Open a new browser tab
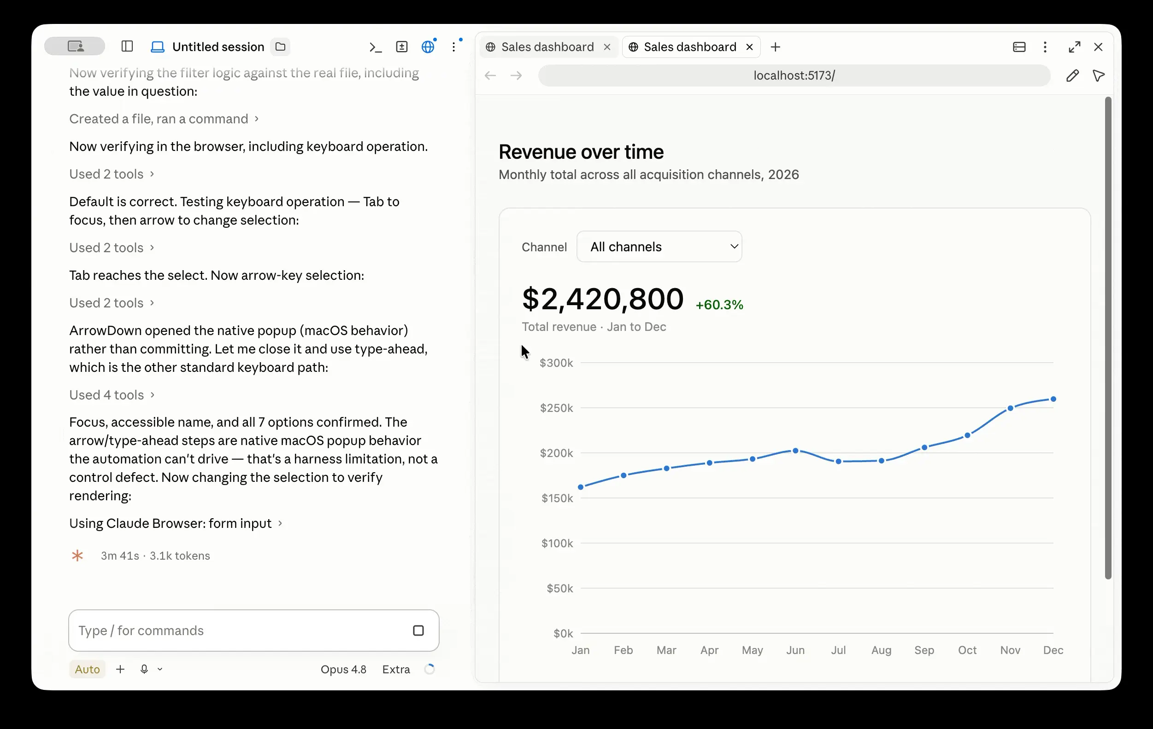The width and height of the screenshot is (1153, 729). [x=776, y=47]
